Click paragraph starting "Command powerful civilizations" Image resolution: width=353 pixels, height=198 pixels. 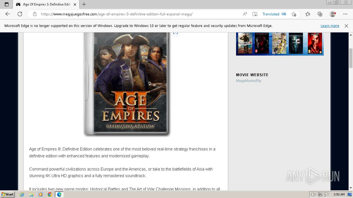(121, 172)
